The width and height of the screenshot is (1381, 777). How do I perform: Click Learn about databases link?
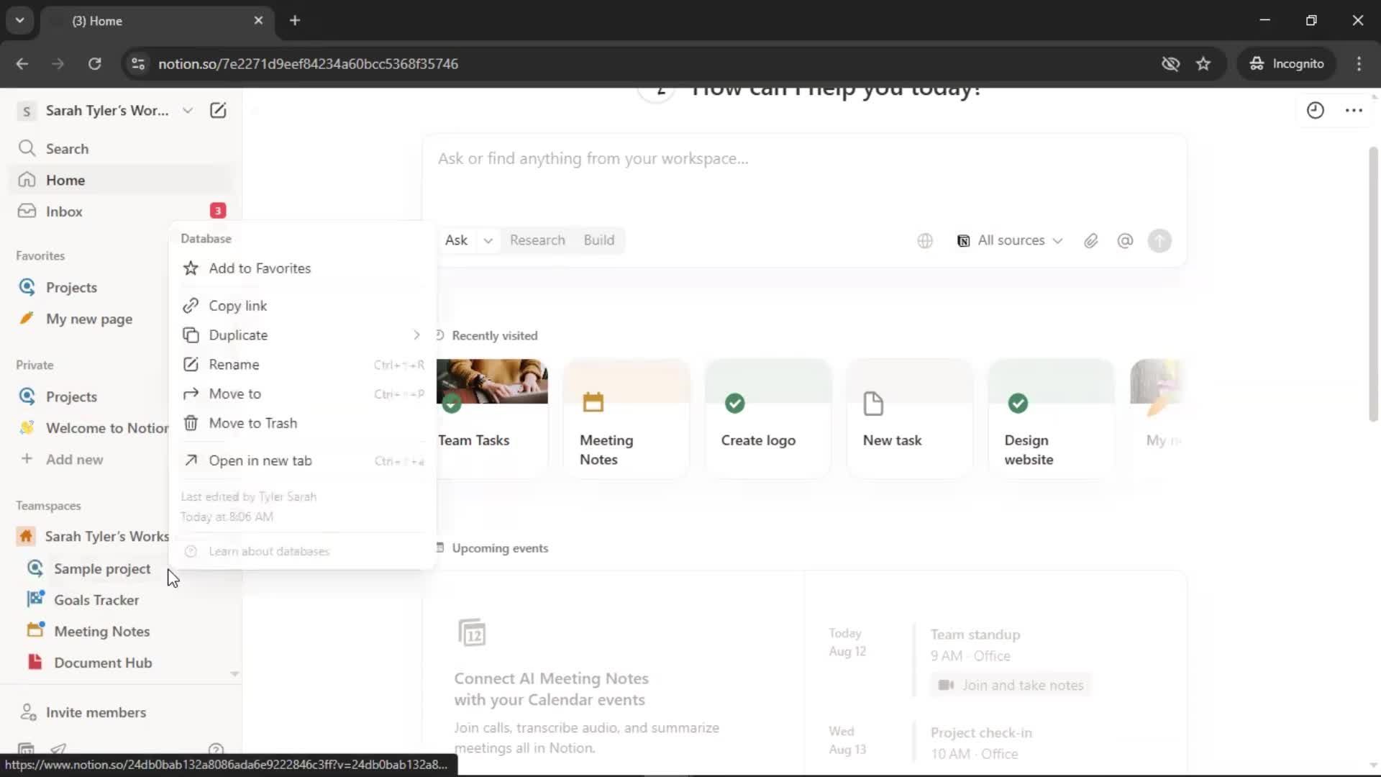click(x=268, y=551)
